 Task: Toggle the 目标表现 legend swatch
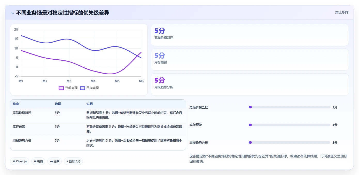82,88
